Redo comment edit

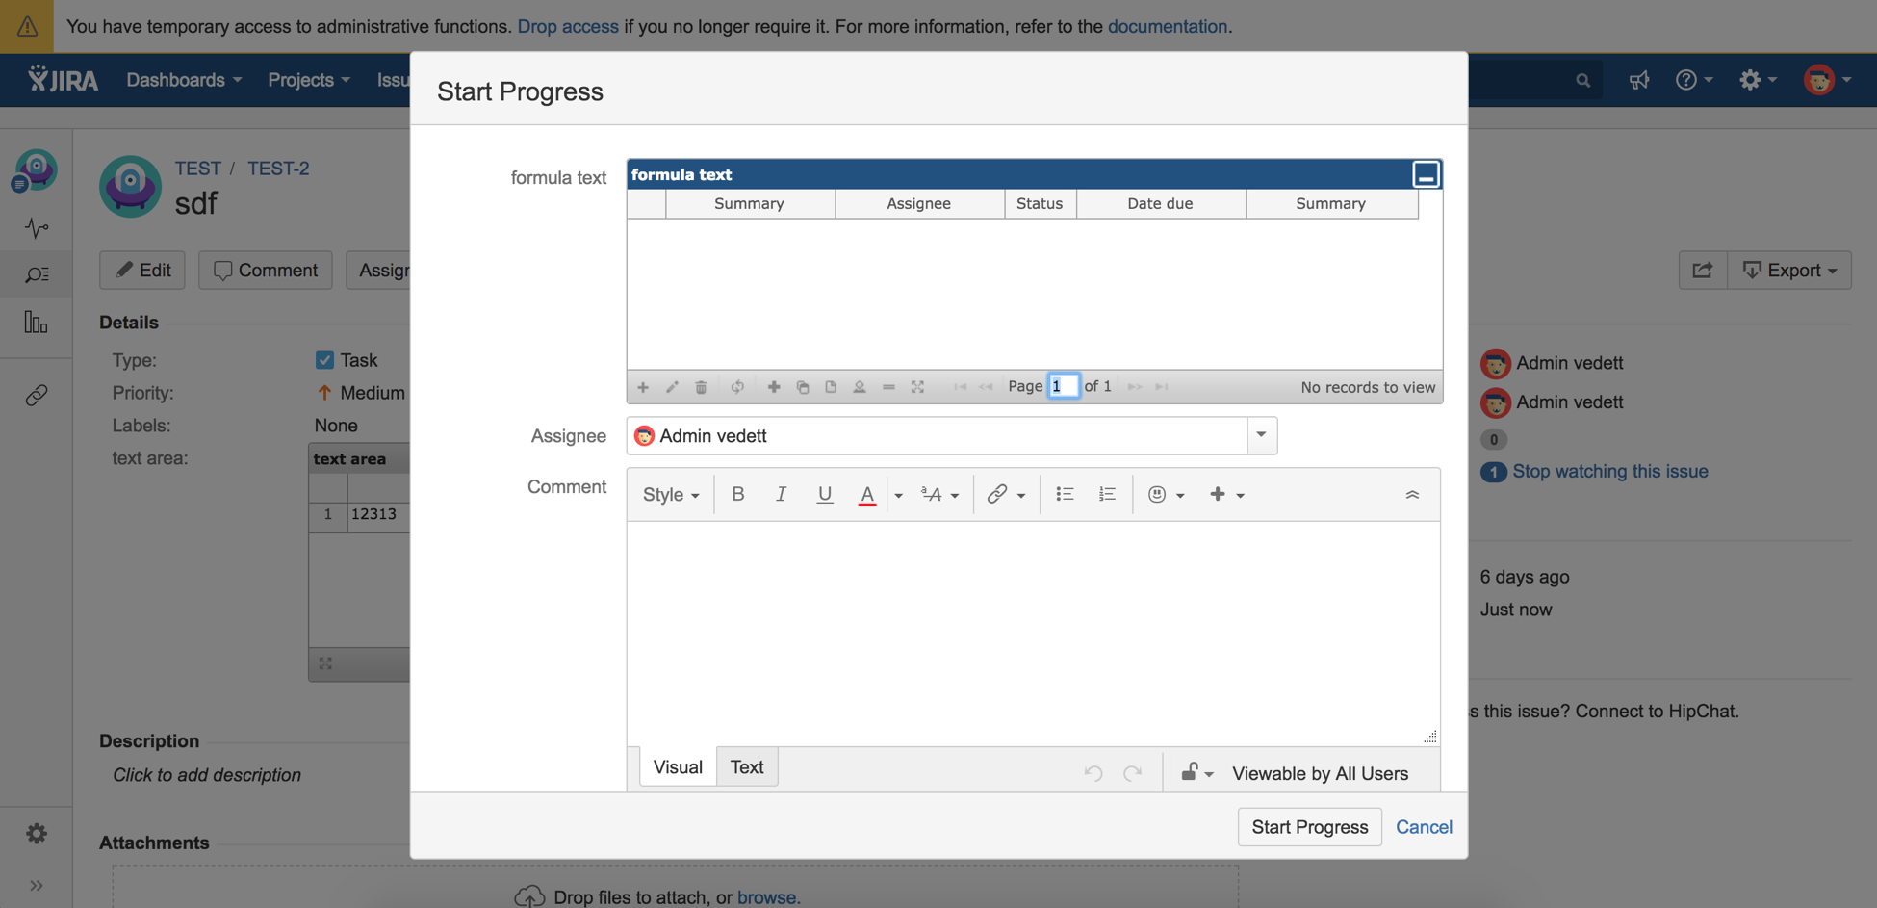[1133, 772]
